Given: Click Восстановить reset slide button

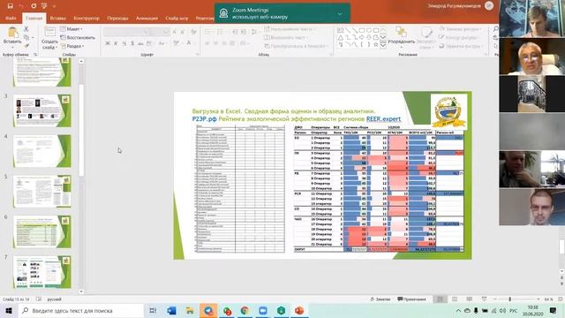Looking at the screenshot, I should click(x=78, y=37).
